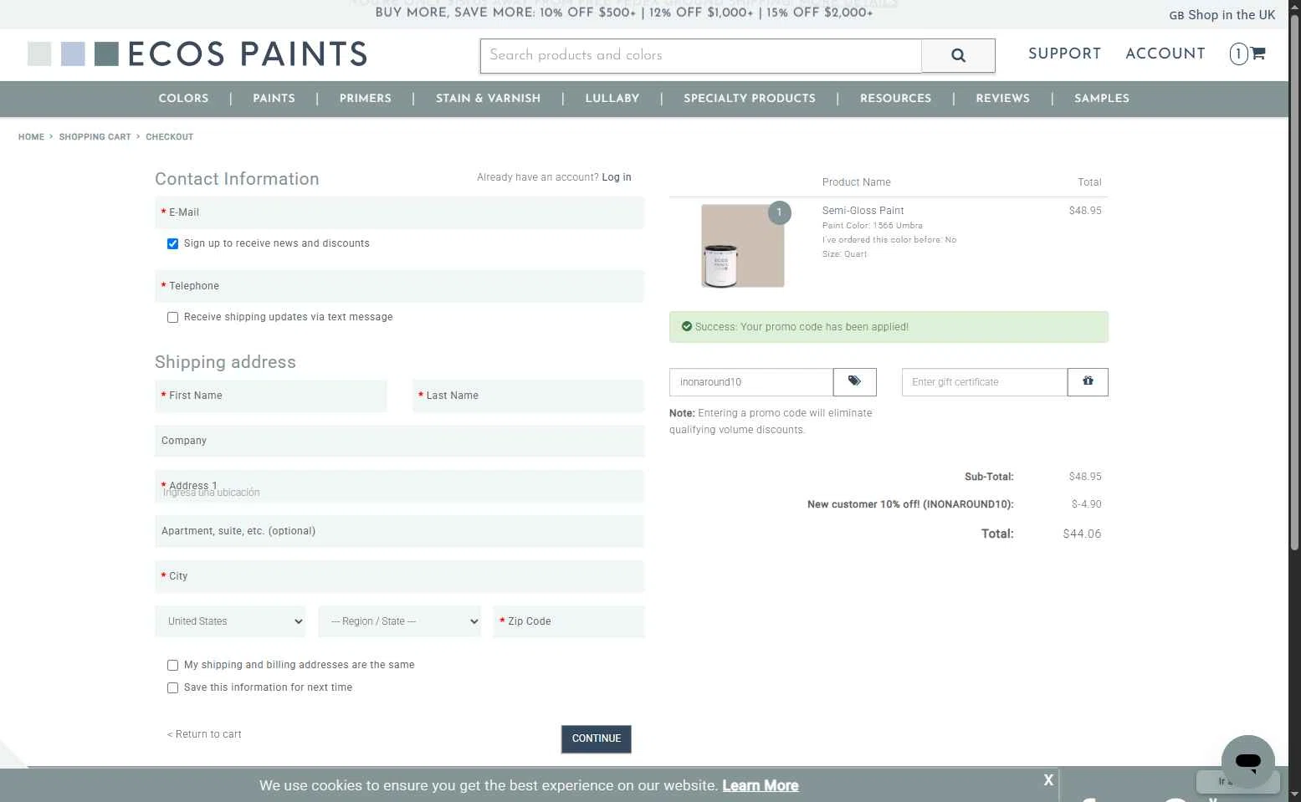
Task: Focus the Last Name field
Action: [528, 396]
